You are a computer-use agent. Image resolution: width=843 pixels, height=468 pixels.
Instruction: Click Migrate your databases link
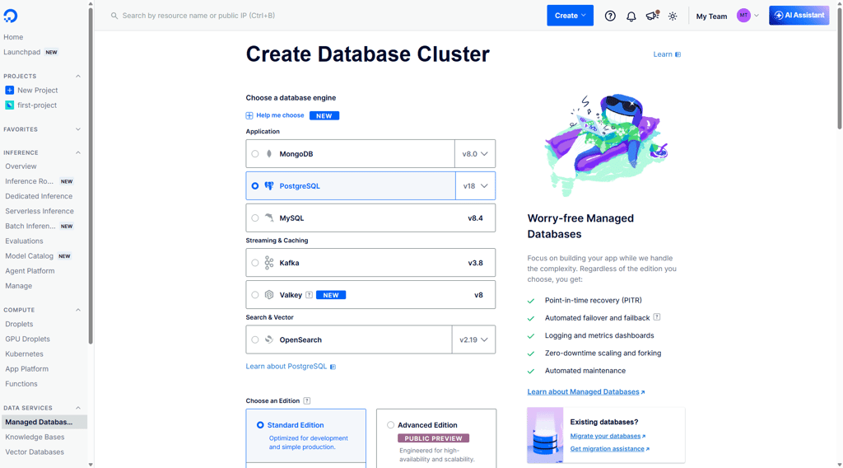pyautogui.click(x=605, y=436)
